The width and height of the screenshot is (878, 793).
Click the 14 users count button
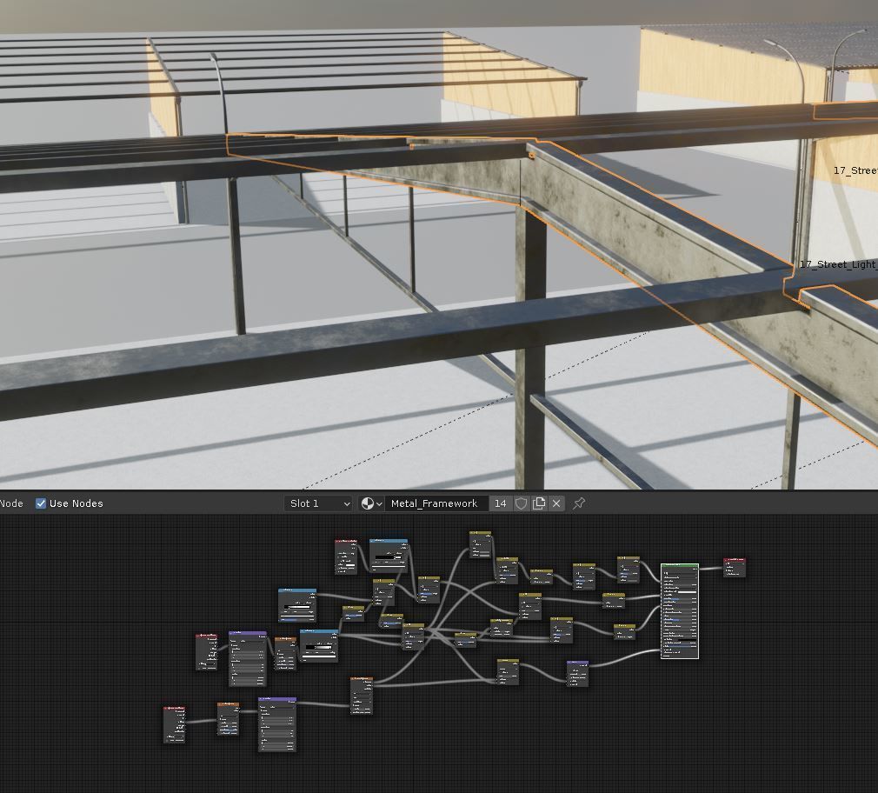(500, 503)
